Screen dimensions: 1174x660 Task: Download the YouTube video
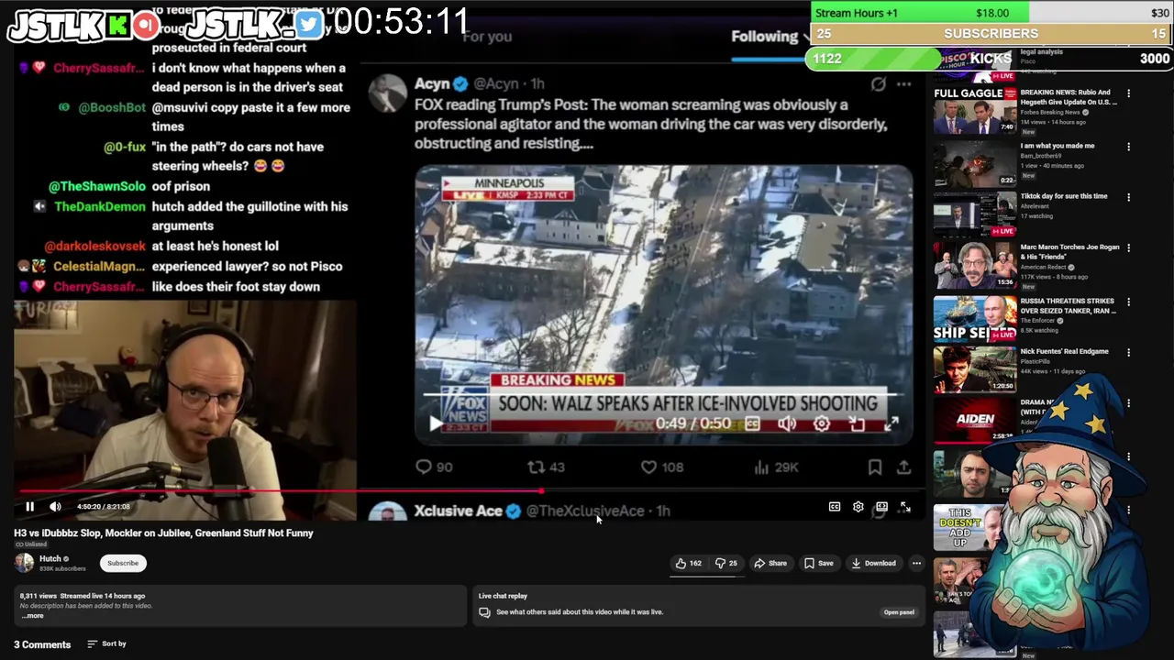[873, 563]
